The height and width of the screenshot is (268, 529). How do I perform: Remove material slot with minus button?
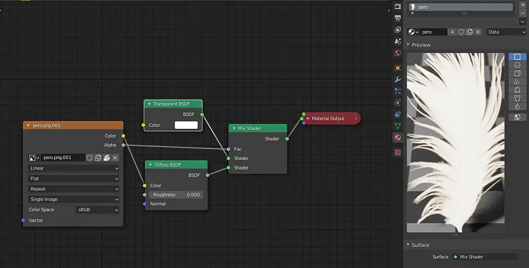click(523, 13)
